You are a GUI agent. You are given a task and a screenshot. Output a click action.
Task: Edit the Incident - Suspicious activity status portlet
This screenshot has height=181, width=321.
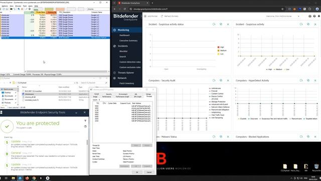tap(221, 24)
